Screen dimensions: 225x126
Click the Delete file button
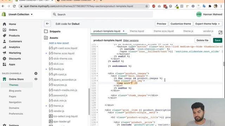pos(202,41)
